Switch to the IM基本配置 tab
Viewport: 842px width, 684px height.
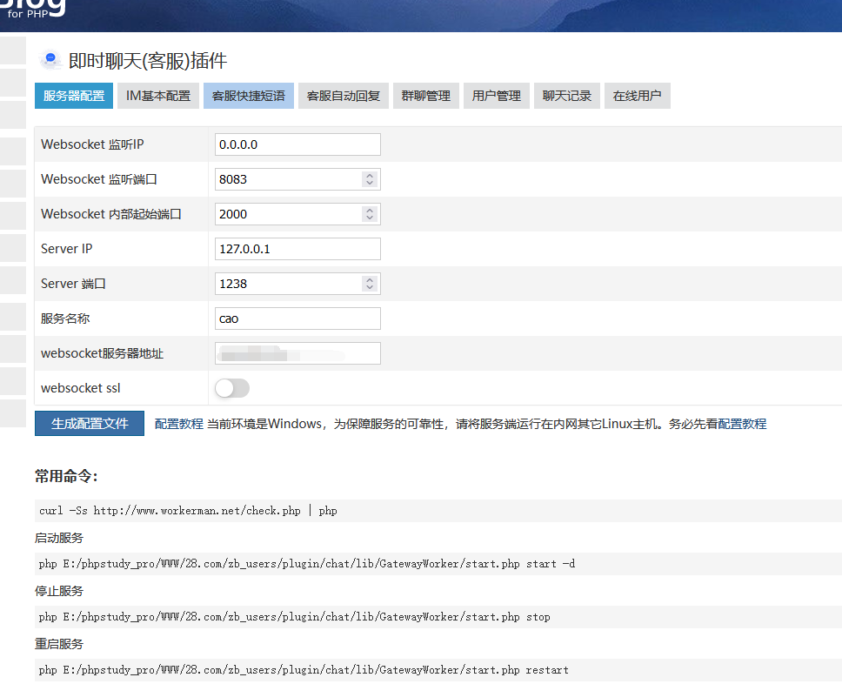tap(158, 96)
